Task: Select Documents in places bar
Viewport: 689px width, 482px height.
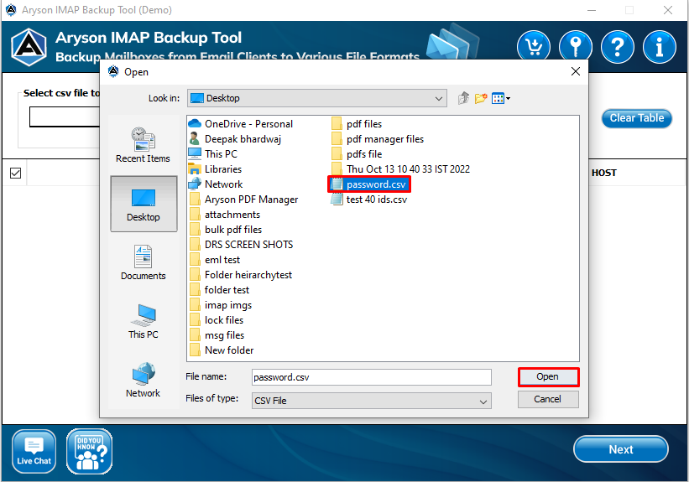Action: 144,262
